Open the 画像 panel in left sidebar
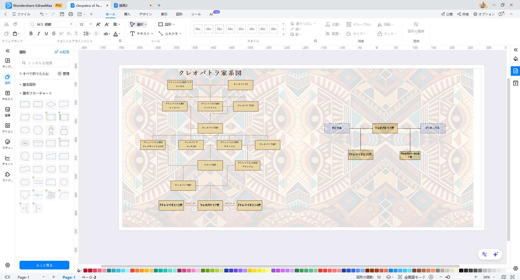The image size is (520, 280). tap(7, 111)
